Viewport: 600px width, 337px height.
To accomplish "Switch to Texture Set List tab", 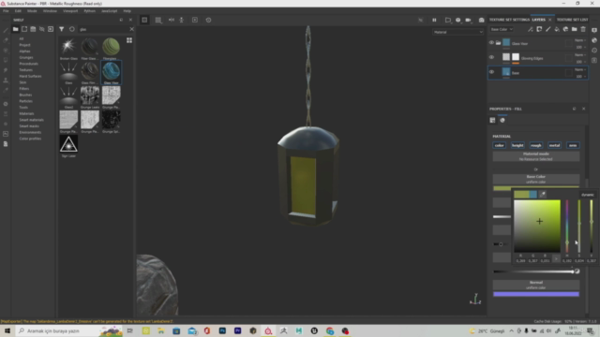I will click(573, 20).
